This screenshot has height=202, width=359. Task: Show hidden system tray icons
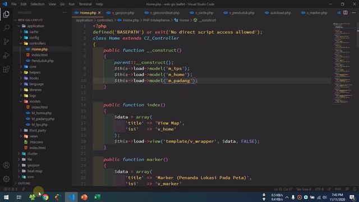[287, 197]
